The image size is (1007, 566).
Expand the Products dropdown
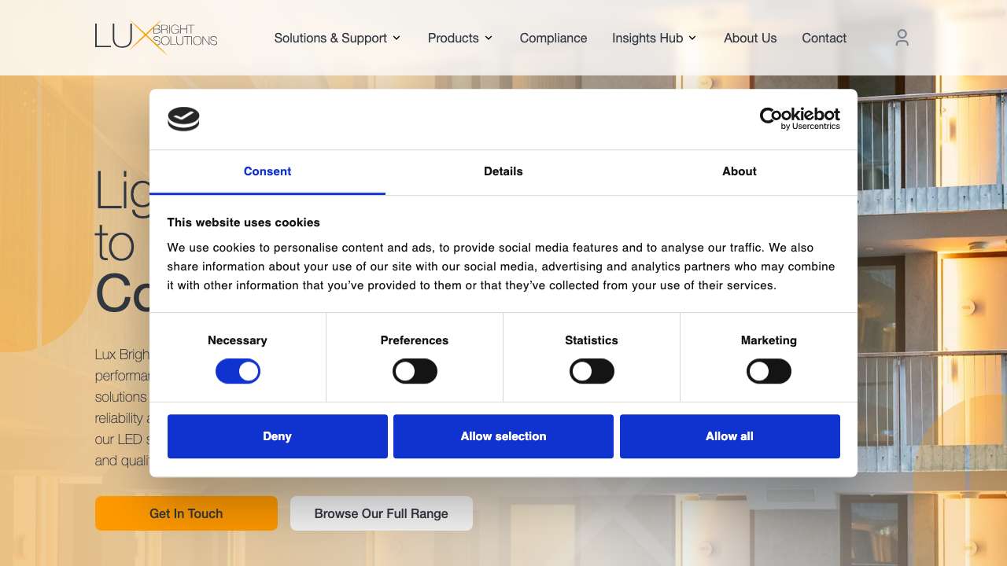tap(459, 38)
